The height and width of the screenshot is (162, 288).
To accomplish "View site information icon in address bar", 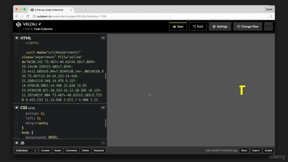I will 34,16.
